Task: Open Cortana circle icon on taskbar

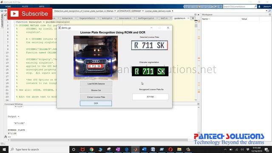Action: tap(74, 149)
